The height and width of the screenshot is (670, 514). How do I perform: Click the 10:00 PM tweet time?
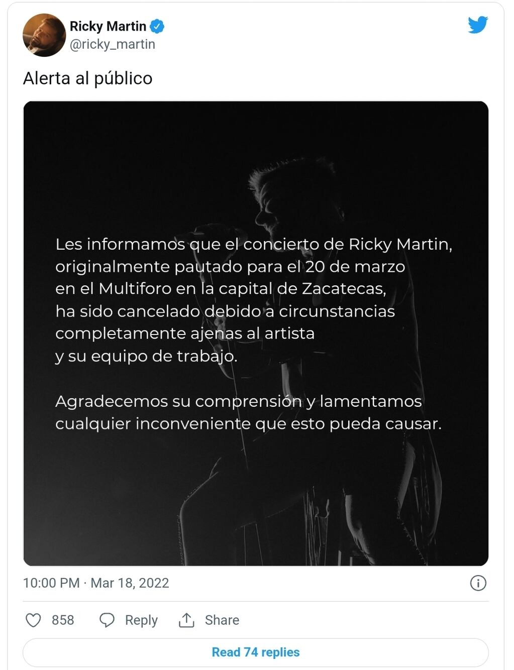coord(51,583)
